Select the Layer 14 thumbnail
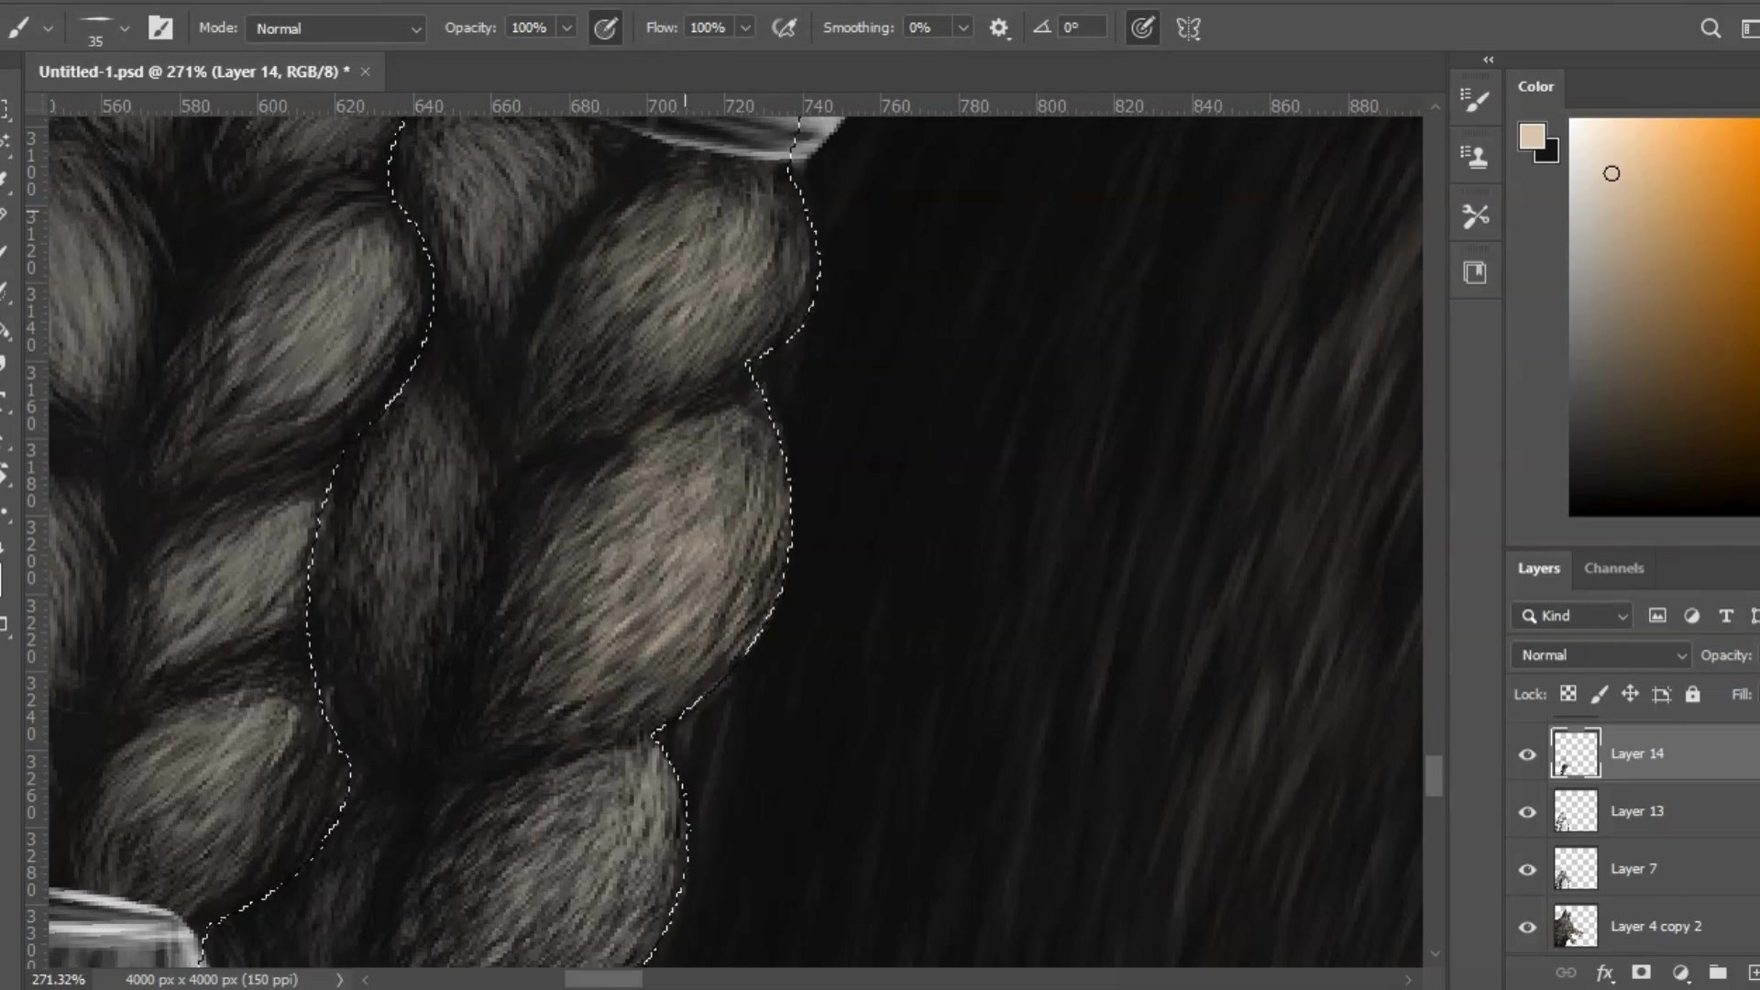1760x990 pixels. click(x=1576, y=753)
